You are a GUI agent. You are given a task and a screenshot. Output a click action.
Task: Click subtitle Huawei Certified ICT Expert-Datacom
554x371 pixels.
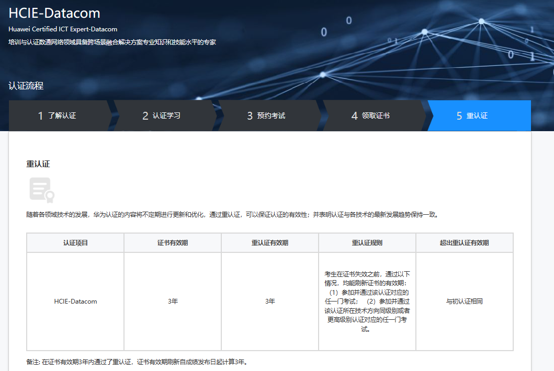(x=63, y=29)
